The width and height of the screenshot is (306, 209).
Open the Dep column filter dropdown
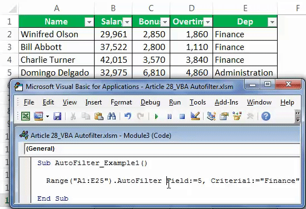(x=272, y=22)
